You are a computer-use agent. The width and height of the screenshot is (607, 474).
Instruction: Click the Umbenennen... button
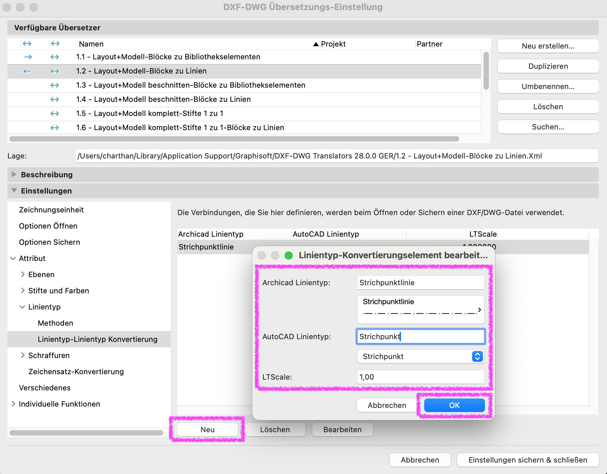click(548, 86)
